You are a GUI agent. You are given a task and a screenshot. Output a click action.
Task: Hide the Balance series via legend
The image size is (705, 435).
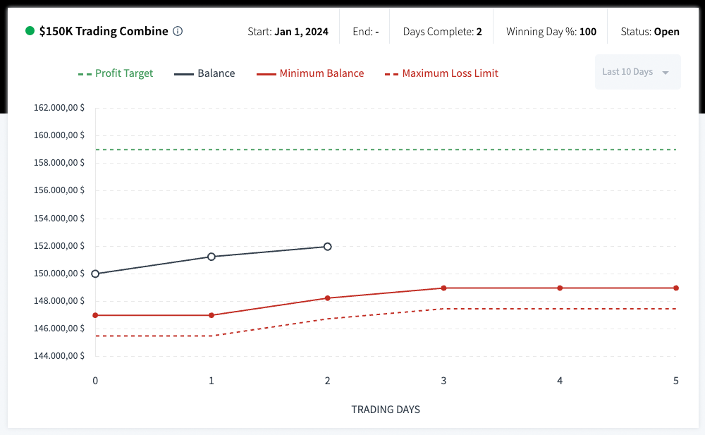click(x=205, y=73)
